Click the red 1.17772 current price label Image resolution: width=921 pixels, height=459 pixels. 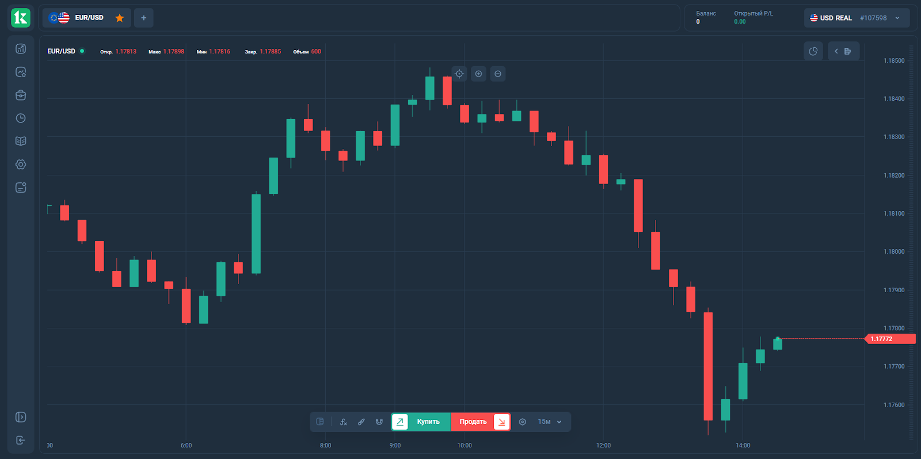coord(890,339)
